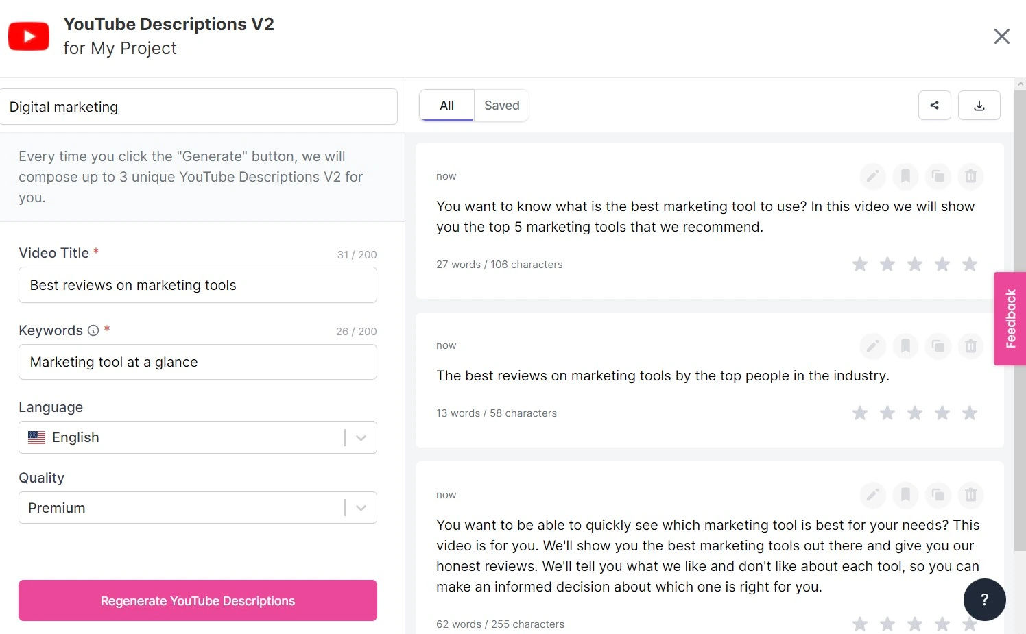Delete the top 5 marketing tools description
1026x634 pixels.
pyautogui.click(x=970, y=176)
